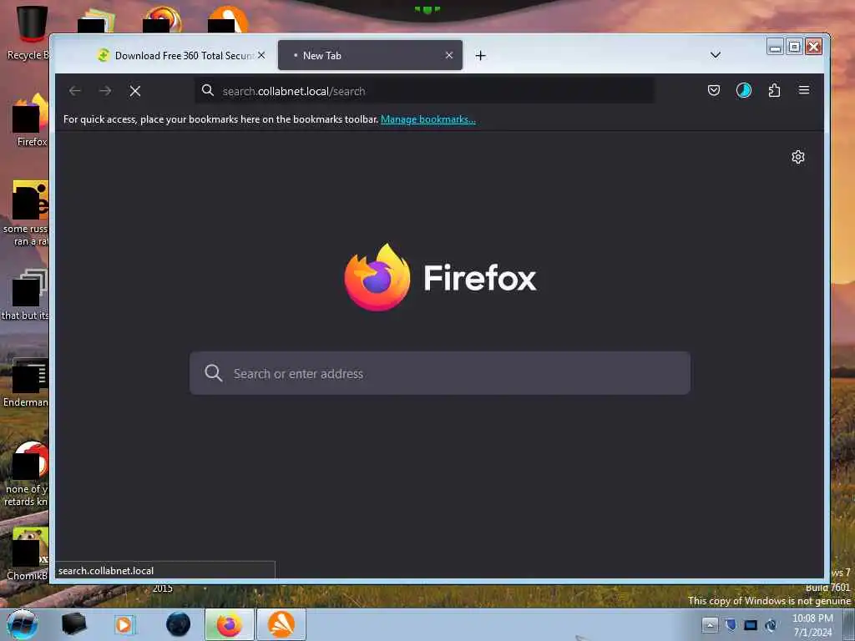Stop loading the page in Firefox
Screen dimensions: 855x641
(x=135, y=91)
